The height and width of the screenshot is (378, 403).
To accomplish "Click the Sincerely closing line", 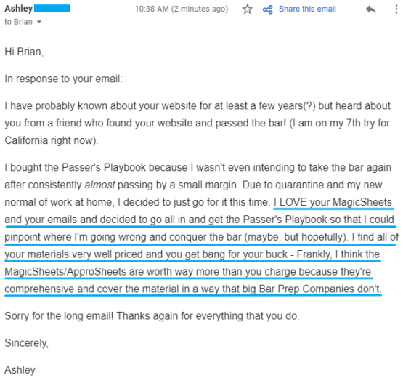I will coord(26,343).
